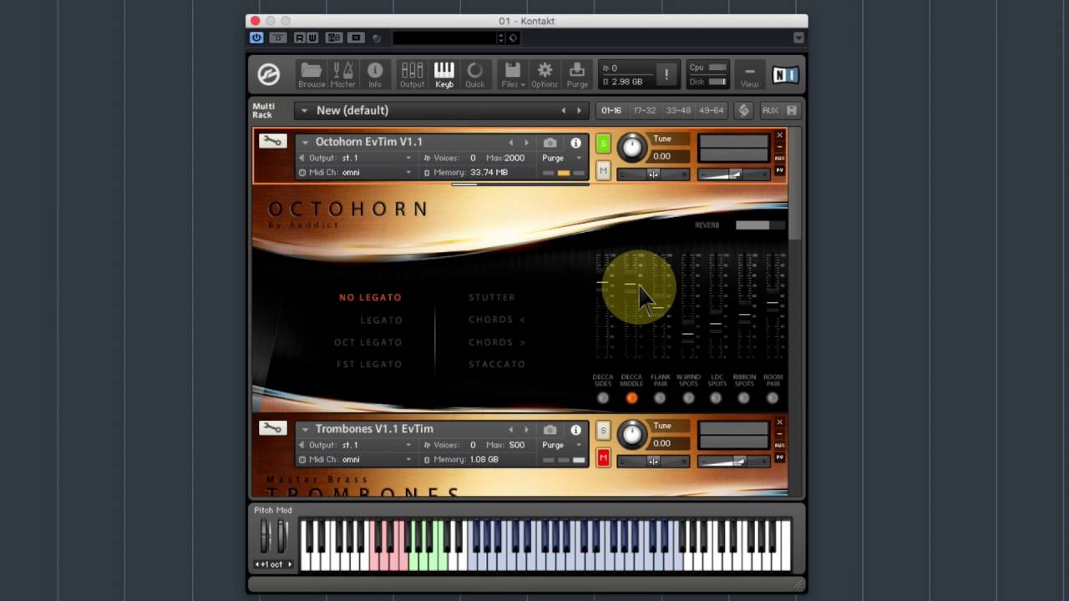The height and width of the screenshot is (601, 1069).
Task: Toggle the KSP multi script icon
Action: click(x=744, y=110)
